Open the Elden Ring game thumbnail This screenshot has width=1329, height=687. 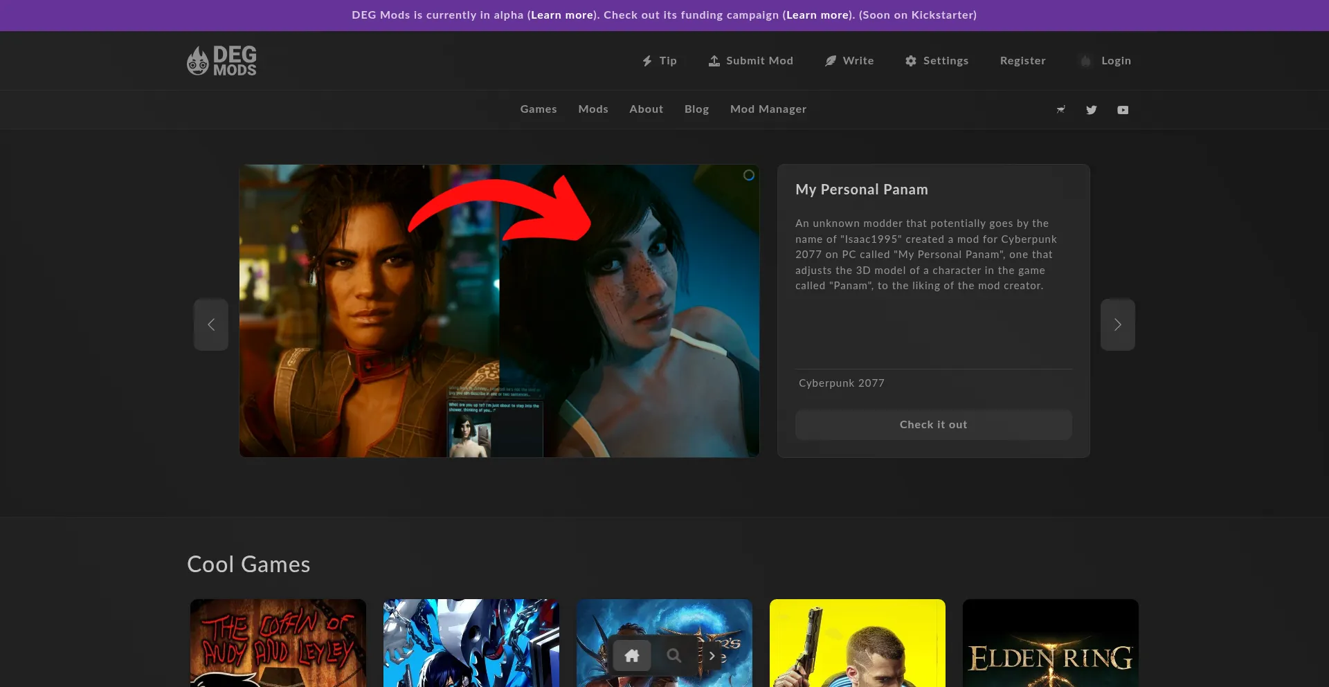(x=1050, y=643)
